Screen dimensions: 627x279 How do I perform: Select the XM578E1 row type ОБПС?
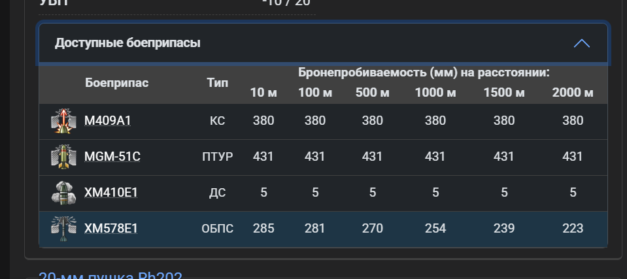[218, 229]
